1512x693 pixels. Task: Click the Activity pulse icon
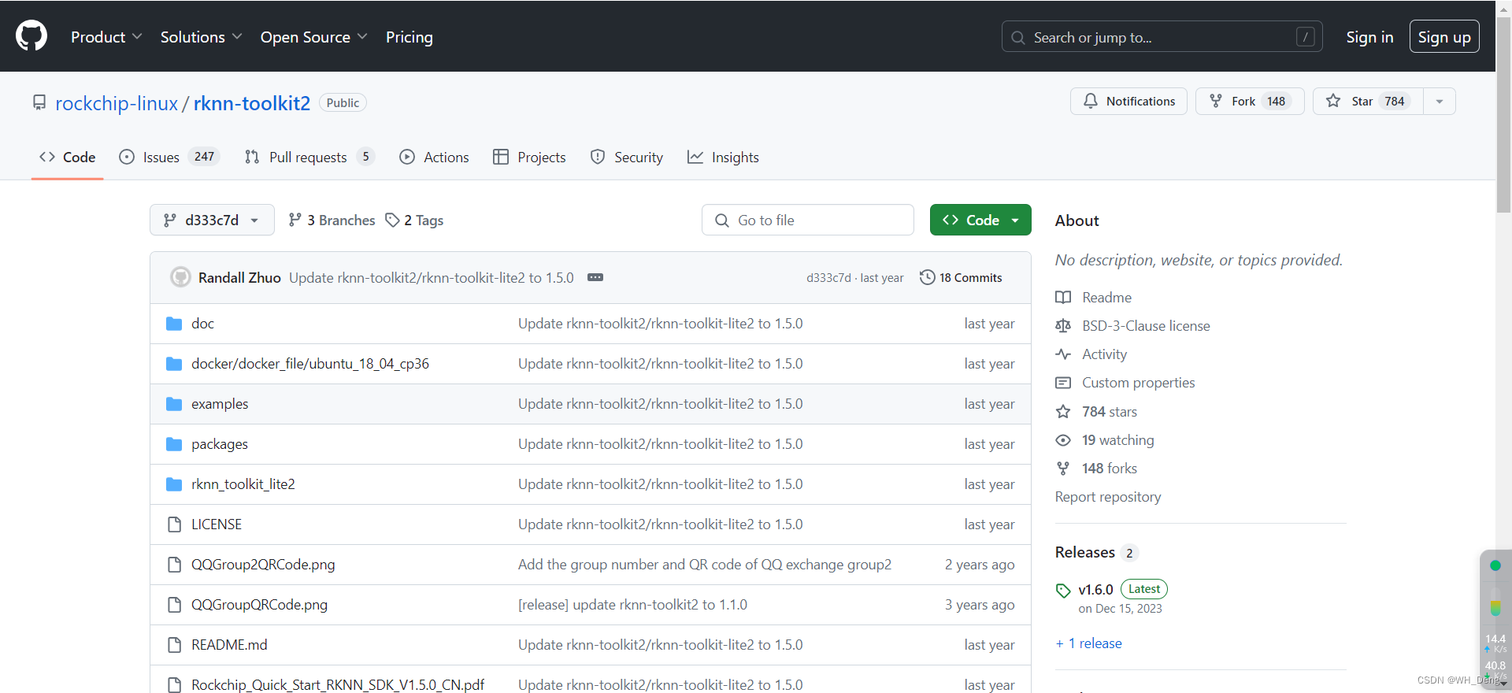click(1063, 354)
